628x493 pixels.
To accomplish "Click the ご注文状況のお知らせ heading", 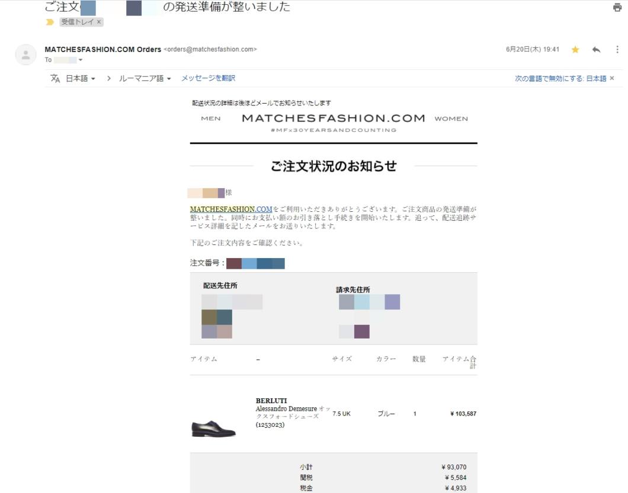I will click(334, 166).
